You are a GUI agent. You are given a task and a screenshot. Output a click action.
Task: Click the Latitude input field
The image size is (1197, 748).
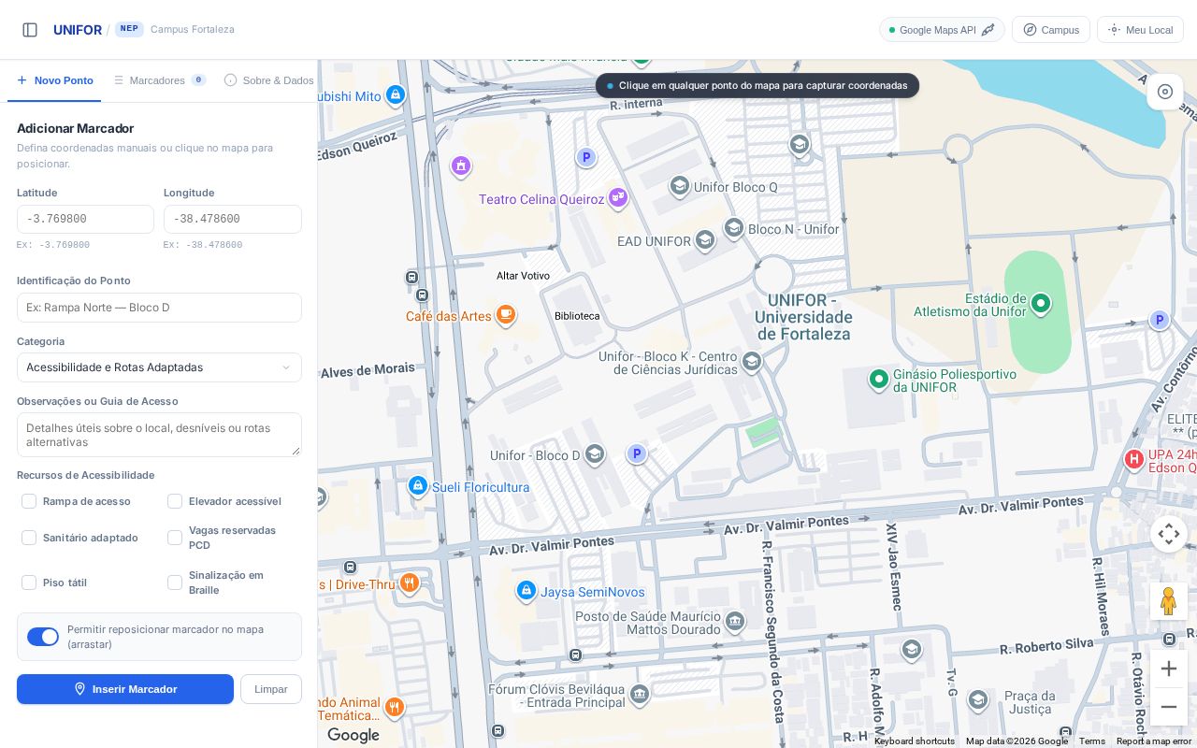coord(85,219)
